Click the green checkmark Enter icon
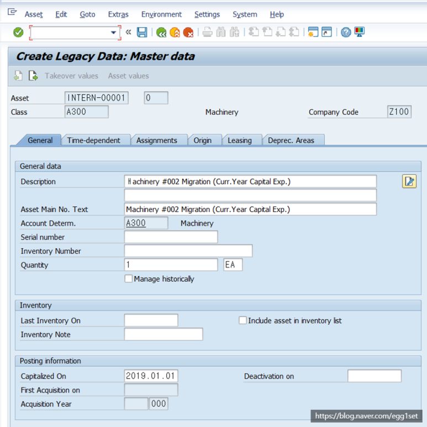Viewport: 427px width, 427px height. click(x=18, y=33)
